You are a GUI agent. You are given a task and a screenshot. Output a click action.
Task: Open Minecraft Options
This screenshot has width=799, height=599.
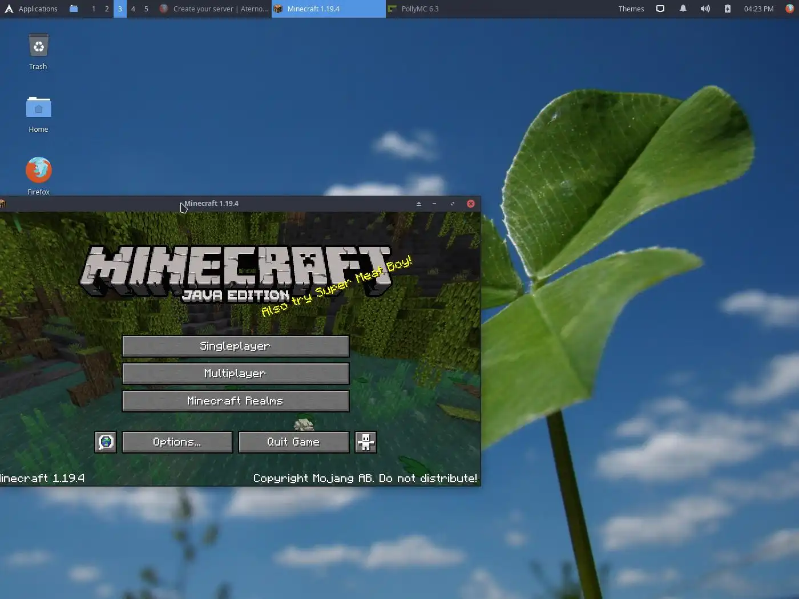177,442
